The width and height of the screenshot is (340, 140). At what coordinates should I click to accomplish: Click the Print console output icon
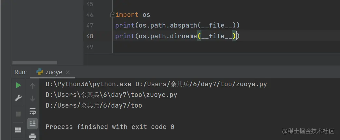point(33,136)
